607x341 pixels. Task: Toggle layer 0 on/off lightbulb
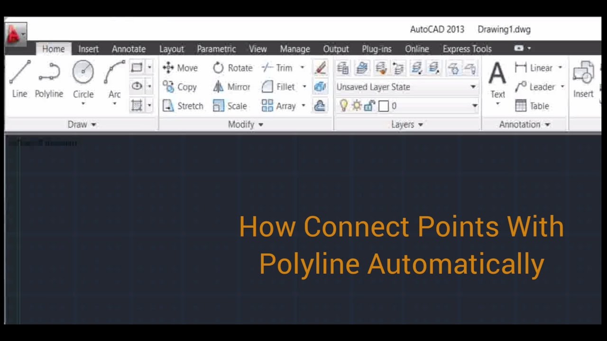pos(344,106)
